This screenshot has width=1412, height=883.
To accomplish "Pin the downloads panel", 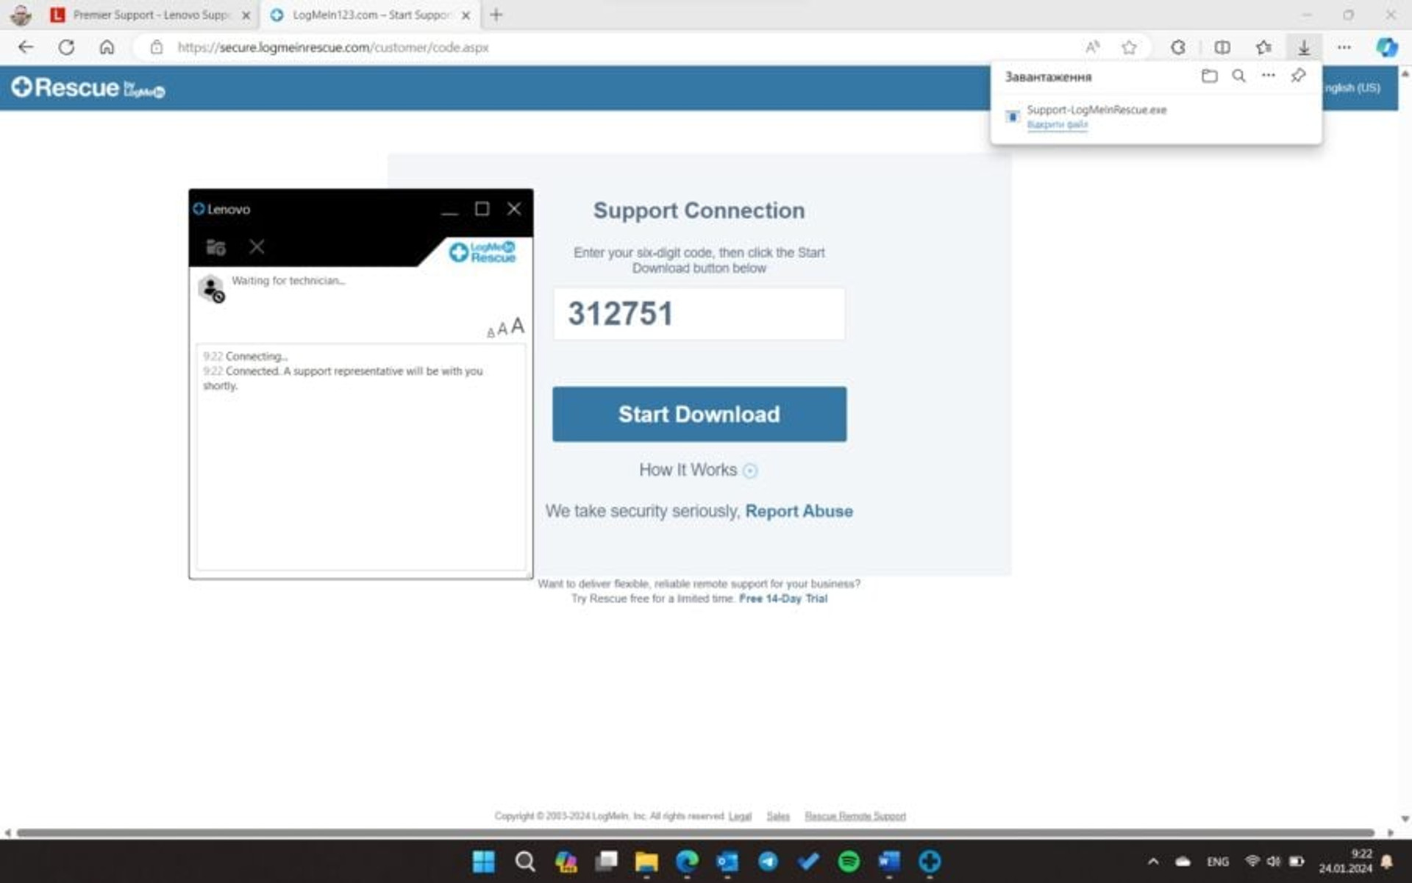I will click(x=1298, y=76).
